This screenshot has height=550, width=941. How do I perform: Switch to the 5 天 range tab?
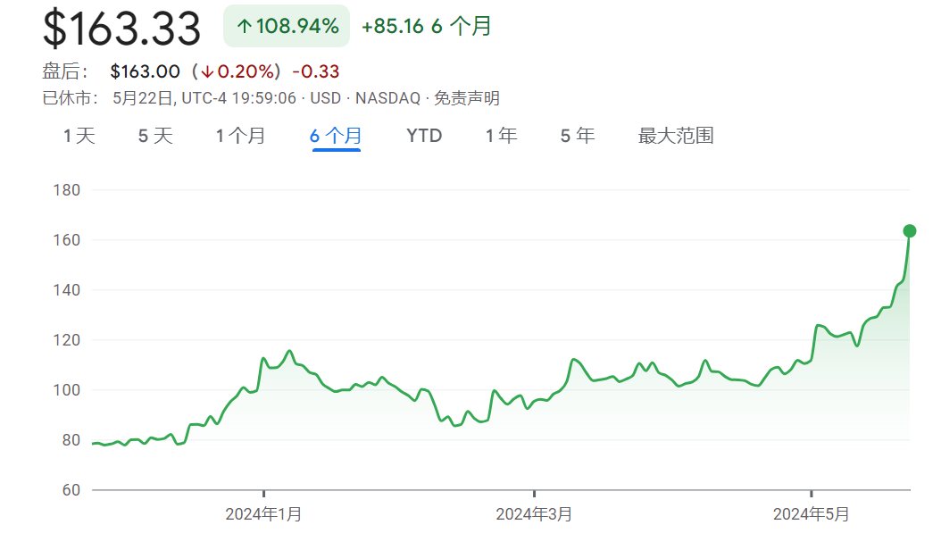(x=155, y=136)
